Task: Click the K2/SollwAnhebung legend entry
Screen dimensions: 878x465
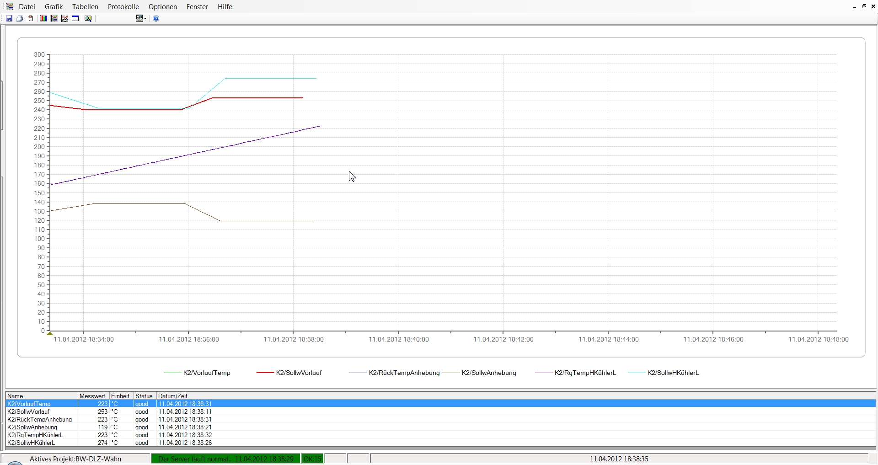Action: (479, 373)
